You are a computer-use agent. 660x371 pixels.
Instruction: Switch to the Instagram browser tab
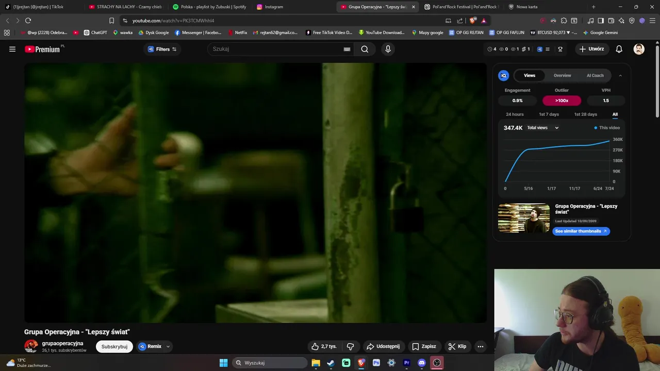click(x=292, y=7)
